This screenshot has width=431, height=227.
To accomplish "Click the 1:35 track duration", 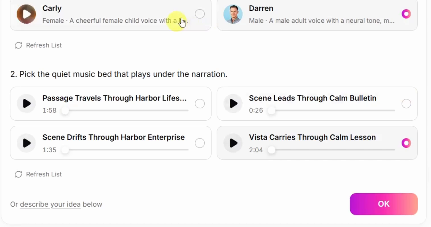I will (49, 150).
